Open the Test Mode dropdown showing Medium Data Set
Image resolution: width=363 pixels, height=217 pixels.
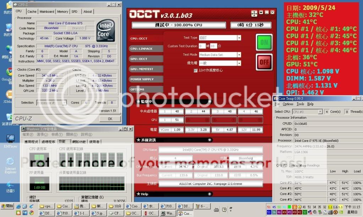239,55
